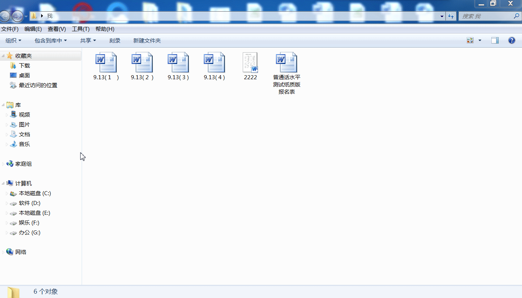
Task: Select the 9.13(3) Word file icon
Action: click(x=178, y=63)
